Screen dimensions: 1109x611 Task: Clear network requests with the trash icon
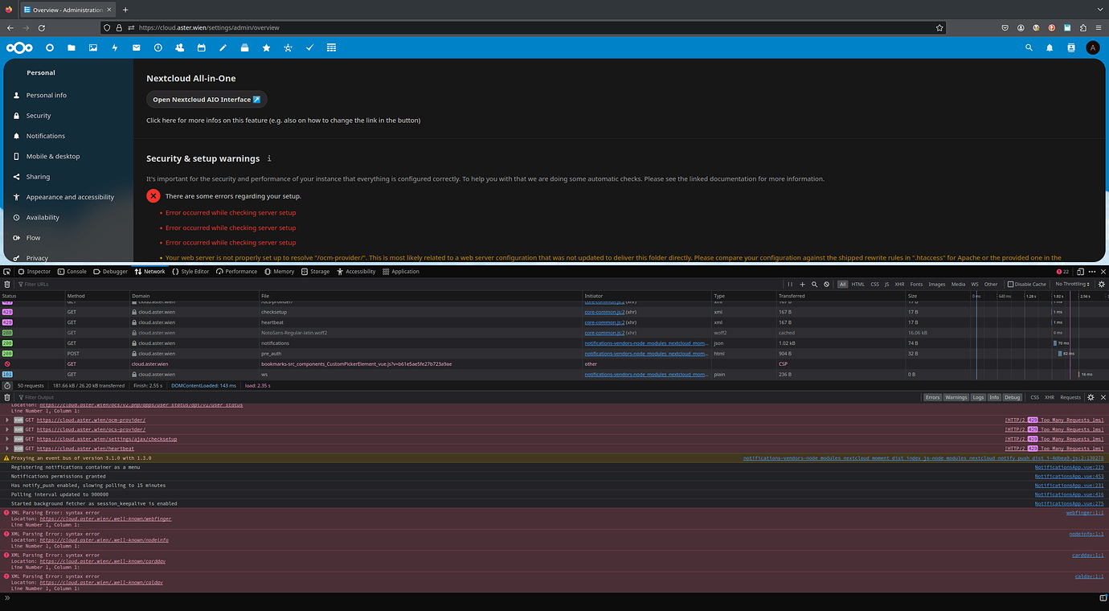pos(7,284)
